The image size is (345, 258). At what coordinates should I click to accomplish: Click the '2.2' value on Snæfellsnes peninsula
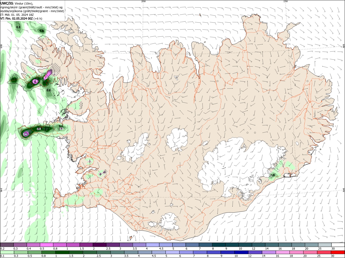[x=47, y=129]
